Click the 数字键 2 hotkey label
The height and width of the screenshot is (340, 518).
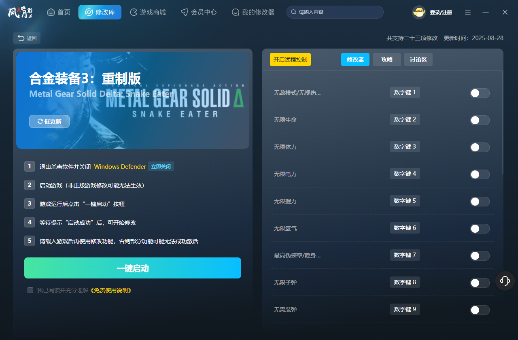[405, 119]
